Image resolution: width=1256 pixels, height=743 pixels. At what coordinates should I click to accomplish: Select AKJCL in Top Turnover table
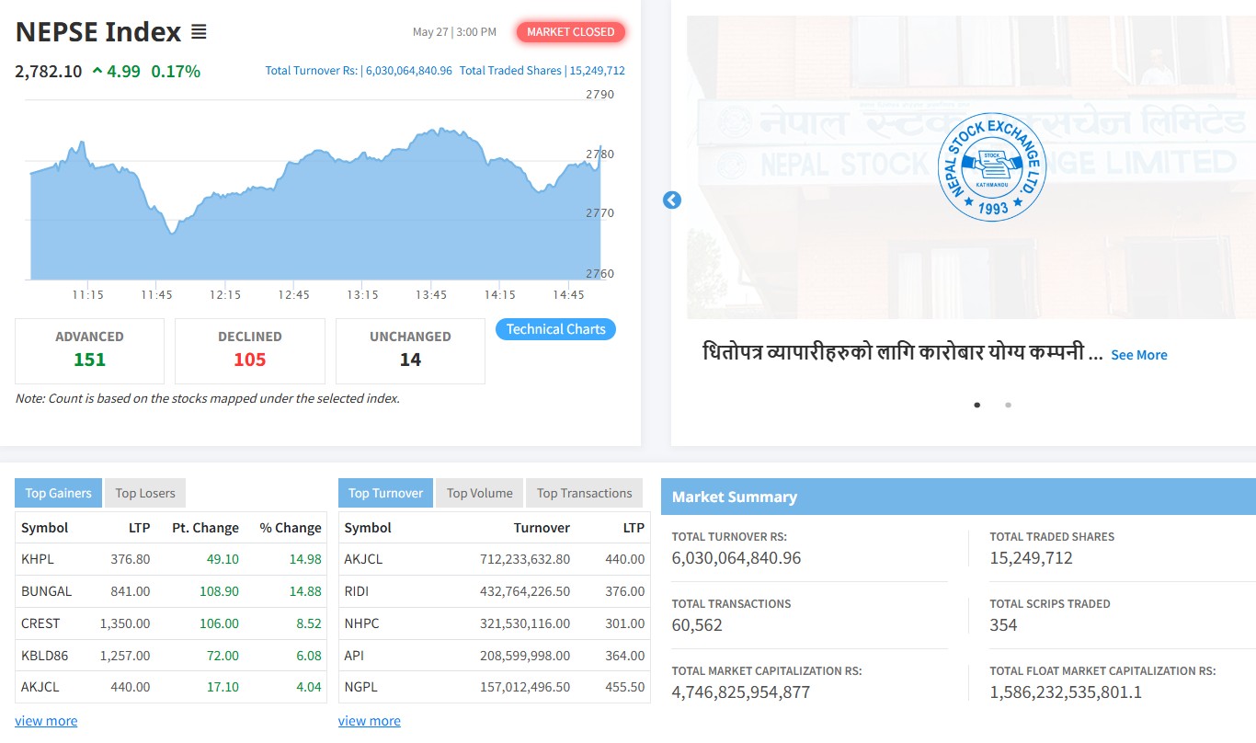(x=363, y=559)
